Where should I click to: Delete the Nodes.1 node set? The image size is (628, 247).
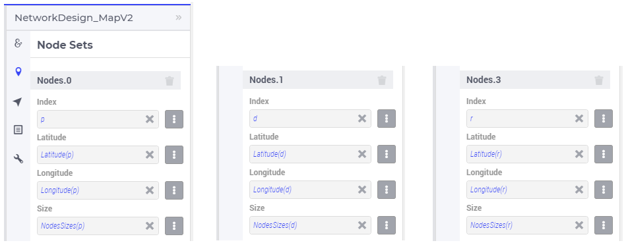pos(382,80)
